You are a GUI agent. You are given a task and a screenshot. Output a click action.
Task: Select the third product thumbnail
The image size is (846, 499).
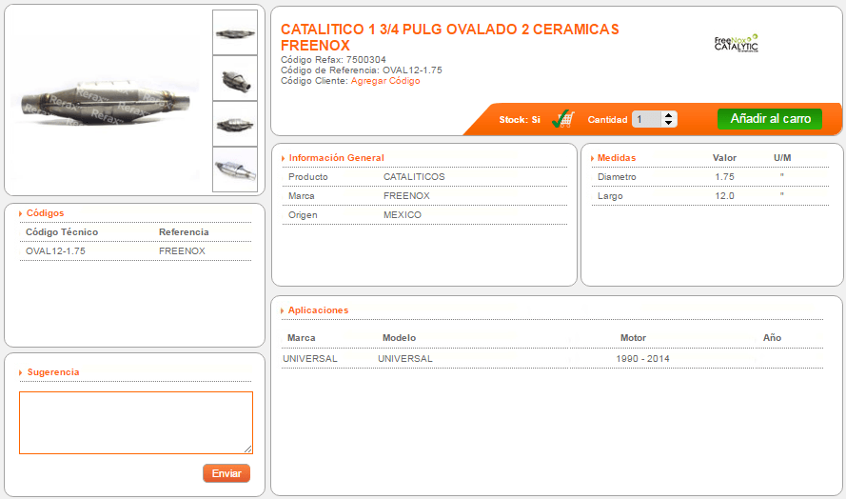point(235,124)
